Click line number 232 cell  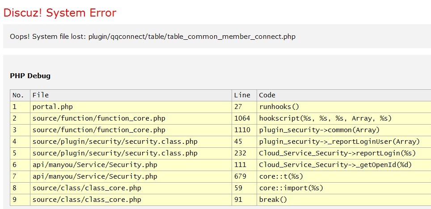point(244,153)
